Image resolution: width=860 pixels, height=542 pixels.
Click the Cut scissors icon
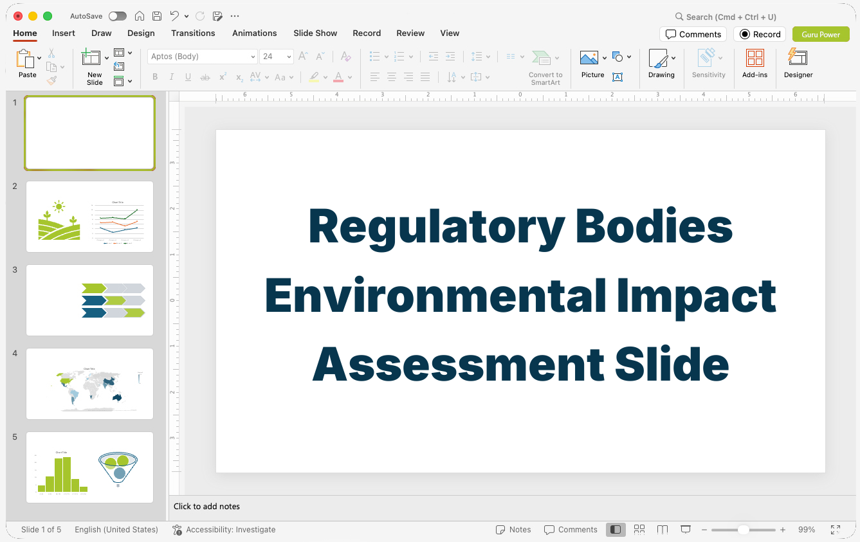click(51, 53)
